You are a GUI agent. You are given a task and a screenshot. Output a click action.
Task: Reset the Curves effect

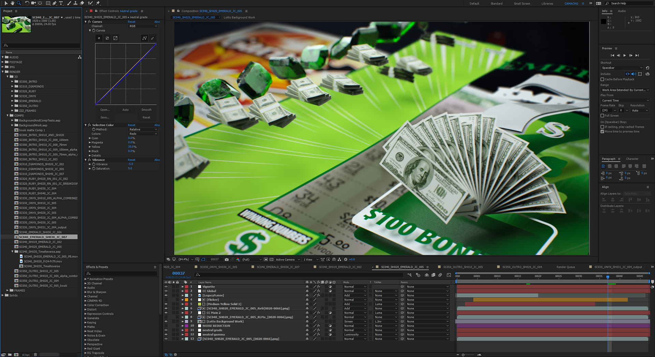pos(131,22)
